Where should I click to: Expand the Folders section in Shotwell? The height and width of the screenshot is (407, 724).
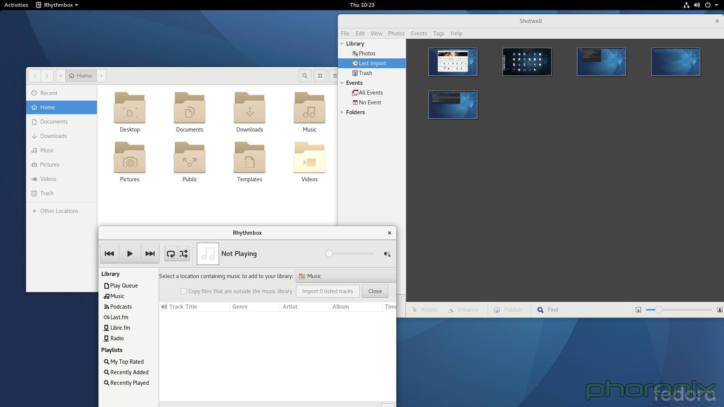(x=342, y=112)
